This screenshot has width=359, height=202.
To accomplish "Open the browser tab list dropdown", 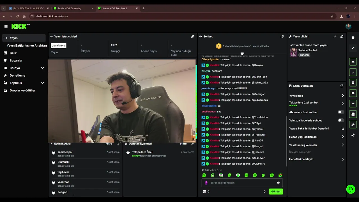I will 4,8.
